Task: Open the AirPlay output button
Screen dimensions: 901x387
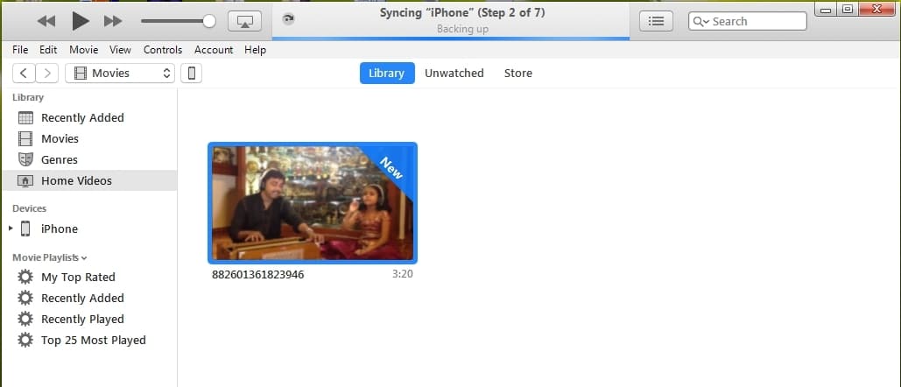Action: pos(245,21)
